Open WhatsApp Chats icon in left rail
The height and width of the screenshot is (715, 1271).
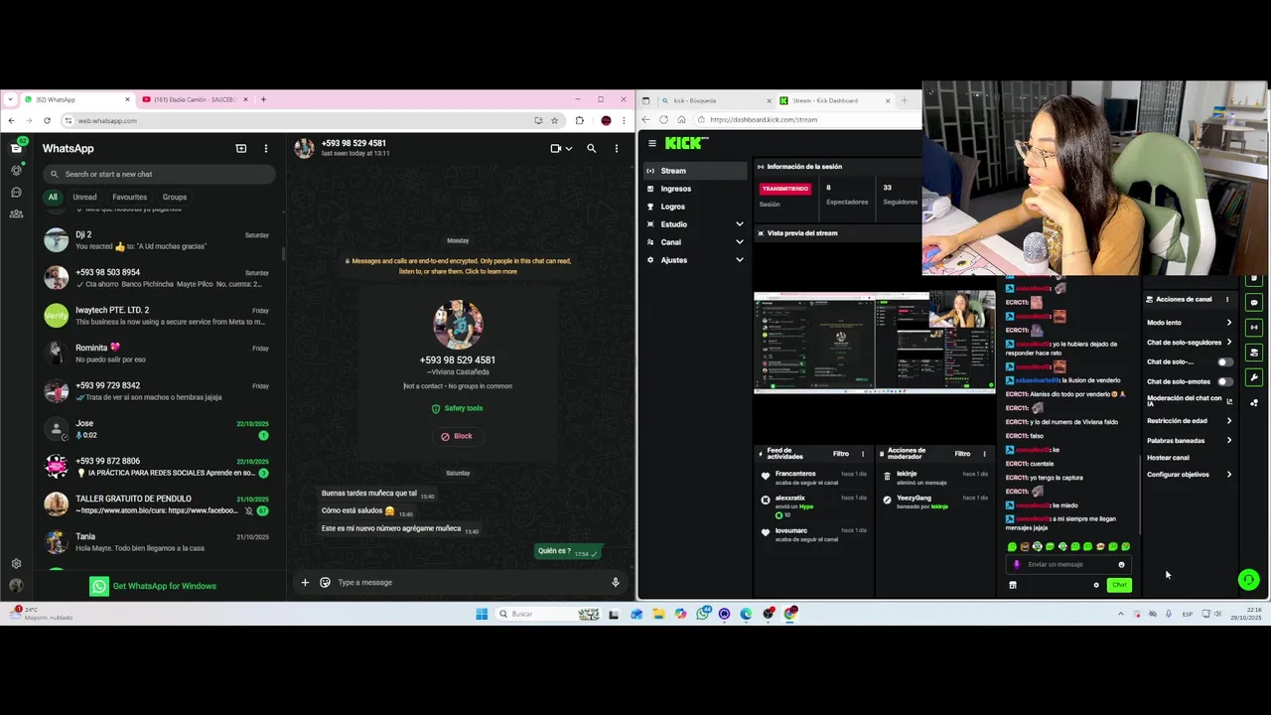click(x=16, y=148)
